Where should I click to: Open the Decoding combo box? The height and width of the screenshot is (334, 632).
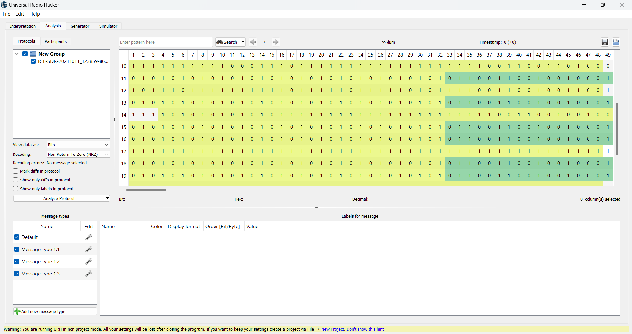pyautogui.click(x=78, y=154)
